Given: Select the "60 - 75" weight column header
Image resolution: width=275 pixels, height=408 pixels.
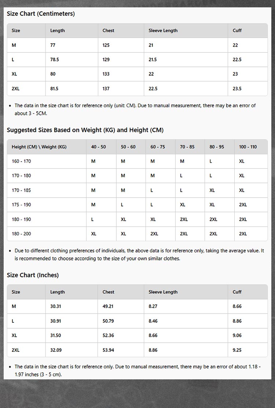Looking at the screenshot, I should [x=158, y=147].
